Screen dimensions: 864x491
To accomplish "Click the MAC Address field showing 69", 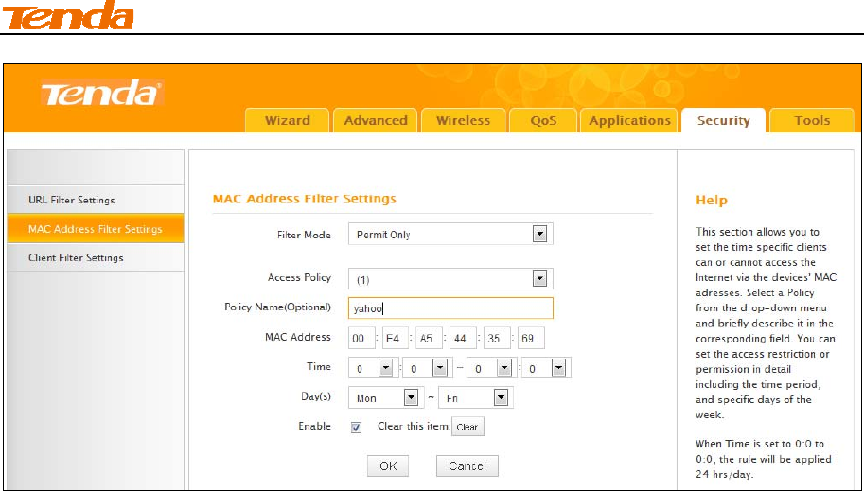I will 531,339.
